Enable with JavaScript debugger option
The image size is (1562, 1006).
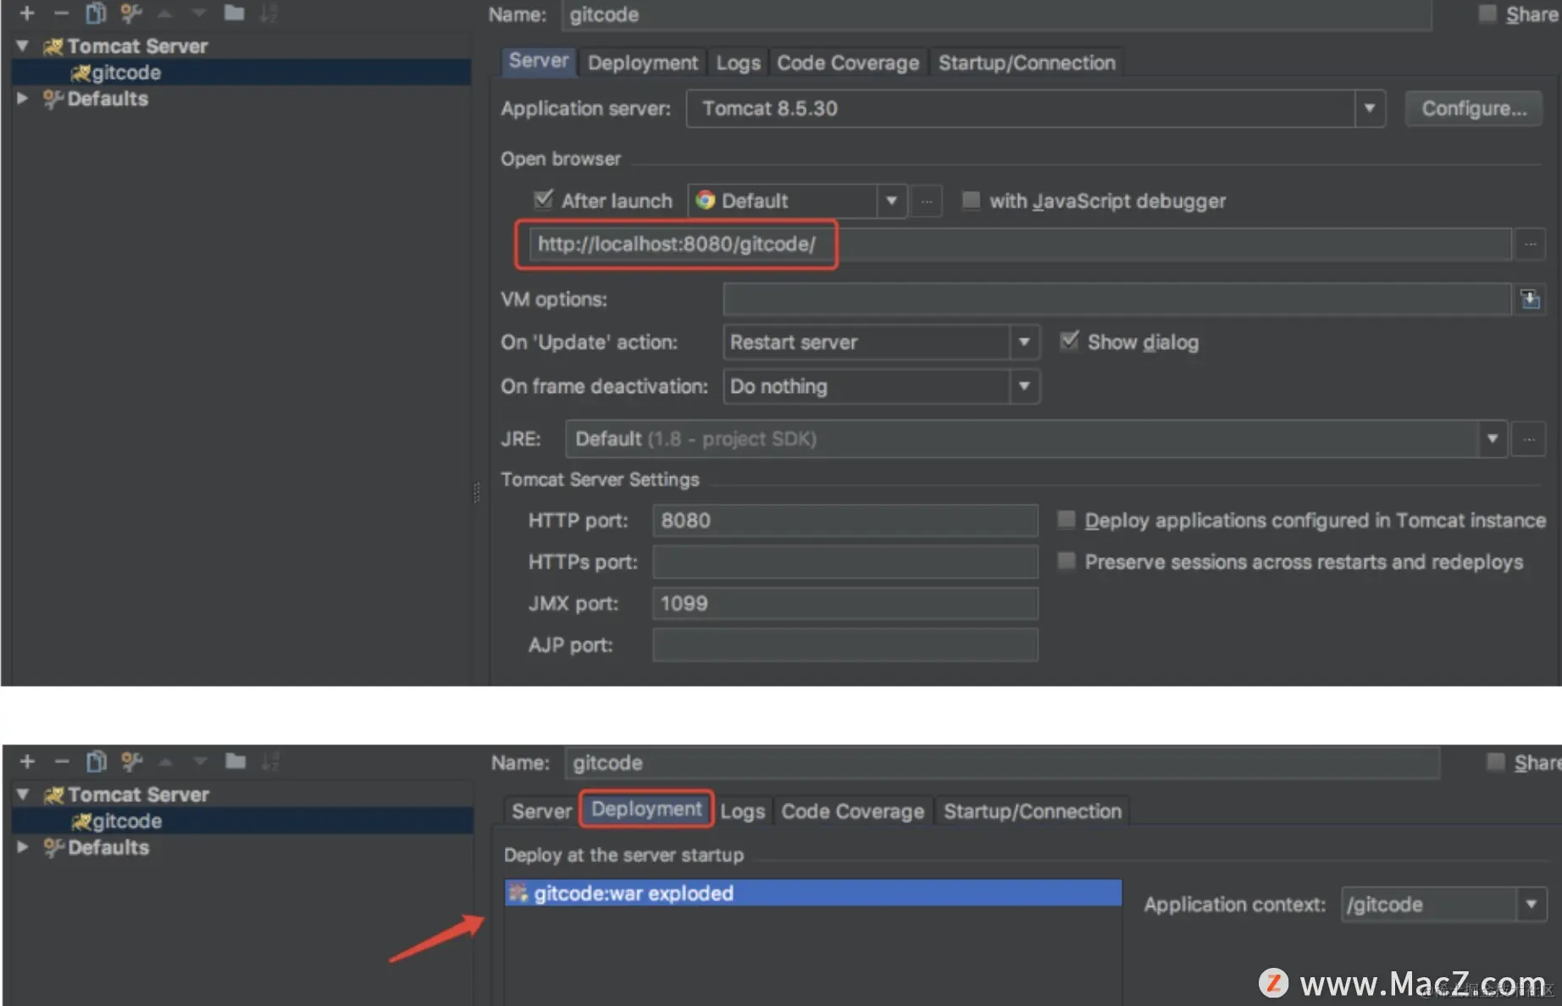click(x=971, y=200)
